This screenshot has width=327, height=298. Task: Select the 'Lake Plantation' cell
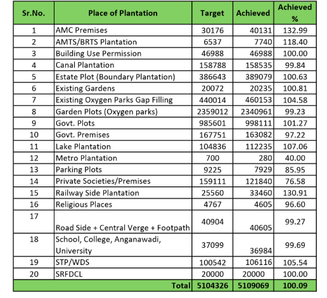point(123,146)
